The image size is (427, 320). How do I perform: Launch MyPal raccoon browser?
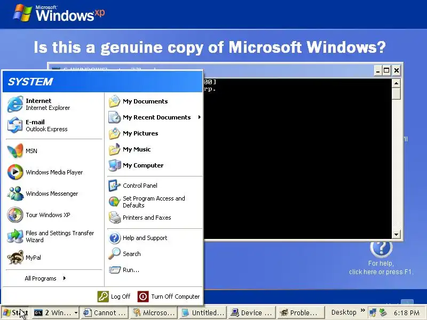(x=54, y=258)
